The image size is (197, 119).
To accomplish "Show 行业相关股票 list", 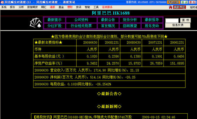I will tap(81, 26).
